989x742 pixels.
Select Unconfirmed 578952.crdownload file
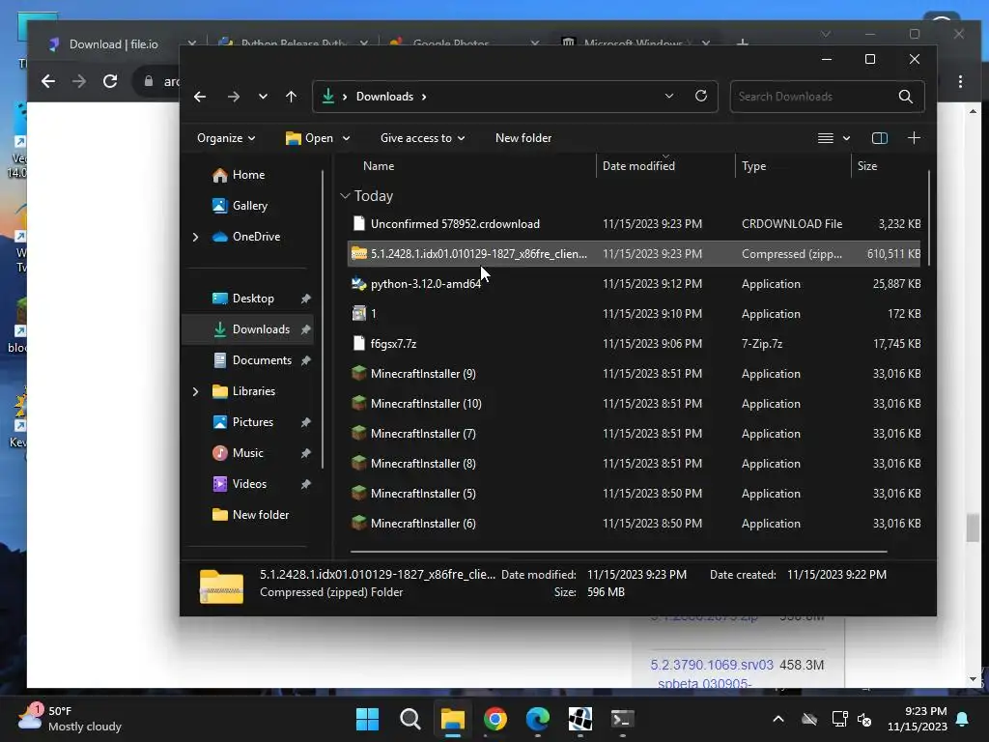pyautogui.click(x=634, y=224)
